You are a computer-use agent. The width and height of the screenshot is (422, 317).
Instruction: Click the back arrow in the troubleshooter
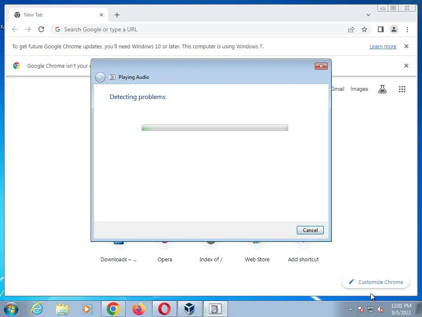(x=100, y=77)
